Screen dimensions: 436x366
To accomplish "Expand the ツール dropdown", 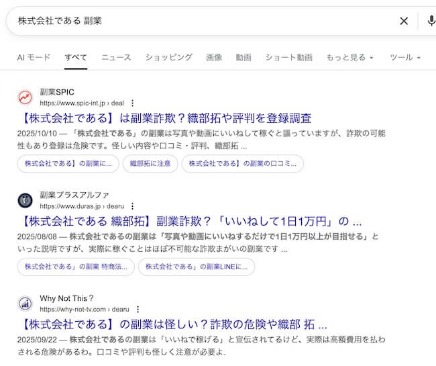I will 405,57.
